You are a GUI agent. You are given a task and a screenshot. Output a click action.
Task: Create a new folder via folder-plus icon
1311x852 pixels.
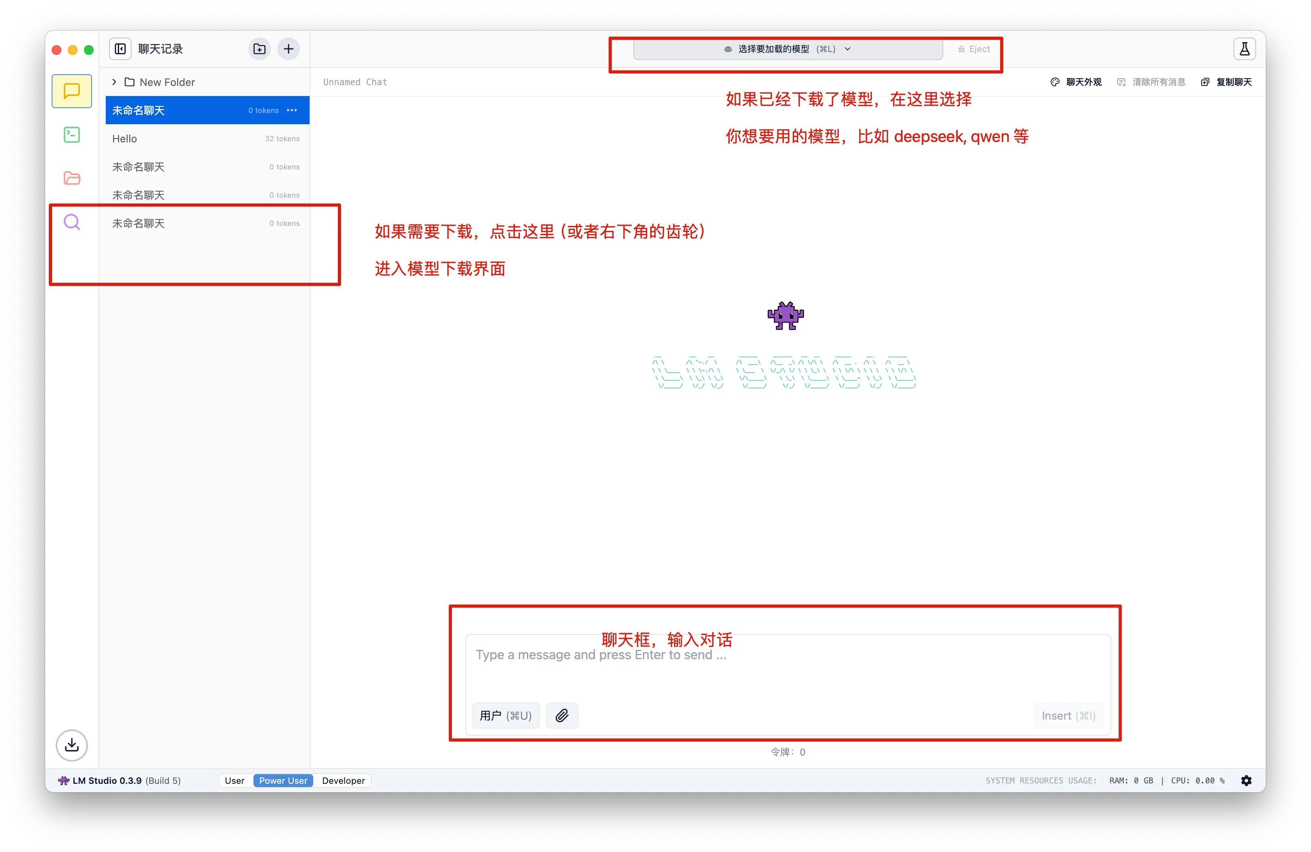coord(260,48)
